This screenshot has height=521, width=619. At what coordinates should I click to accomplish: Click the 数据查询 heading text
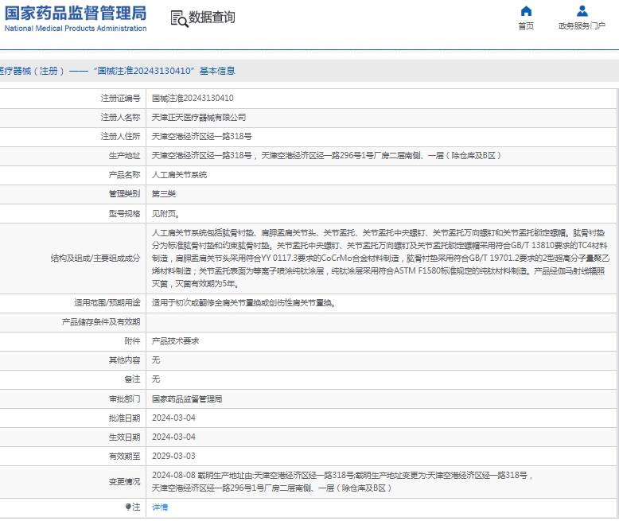click(212, 17)
